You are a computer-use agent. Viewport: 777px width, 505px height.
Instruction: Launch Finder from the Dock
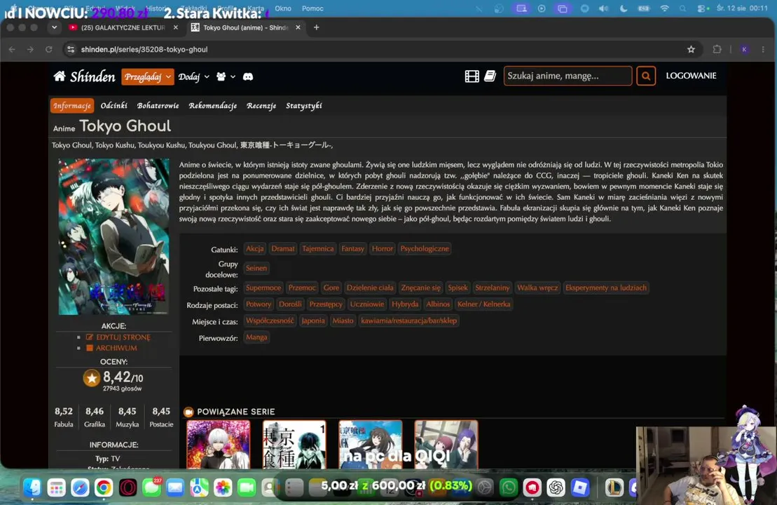[32, 487]
